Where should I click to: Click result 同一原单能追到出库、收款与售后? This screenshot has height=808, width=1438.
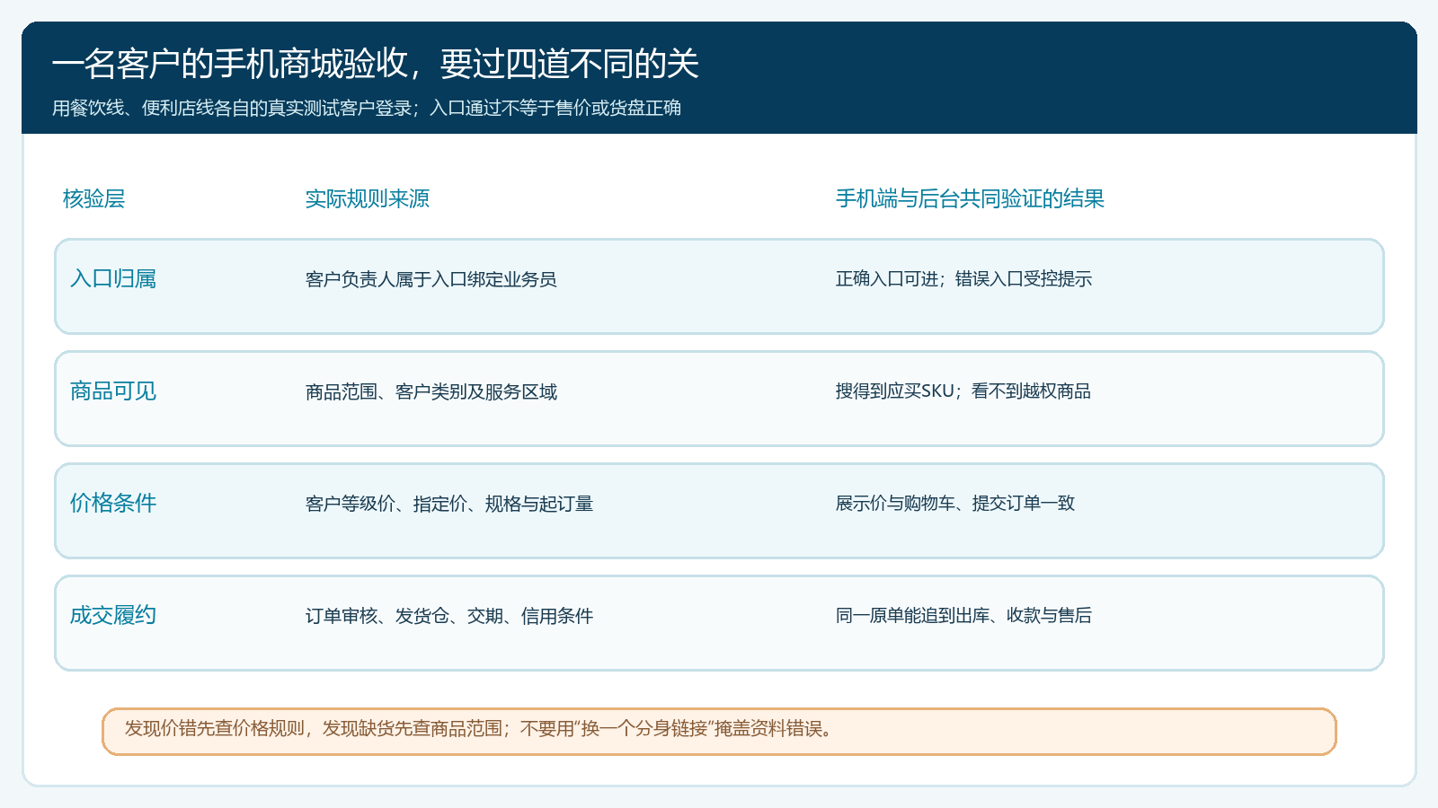pos(963,616)
